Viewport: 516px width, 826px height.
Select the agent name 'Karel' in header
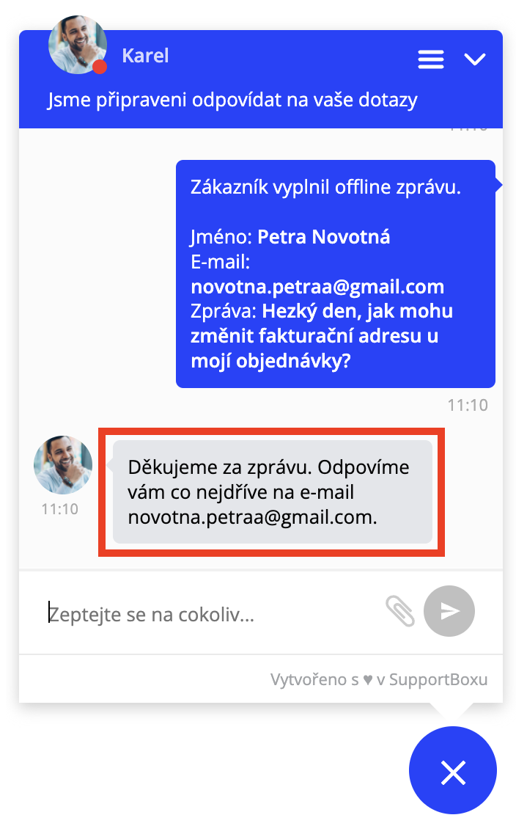(x=145, y=56)
